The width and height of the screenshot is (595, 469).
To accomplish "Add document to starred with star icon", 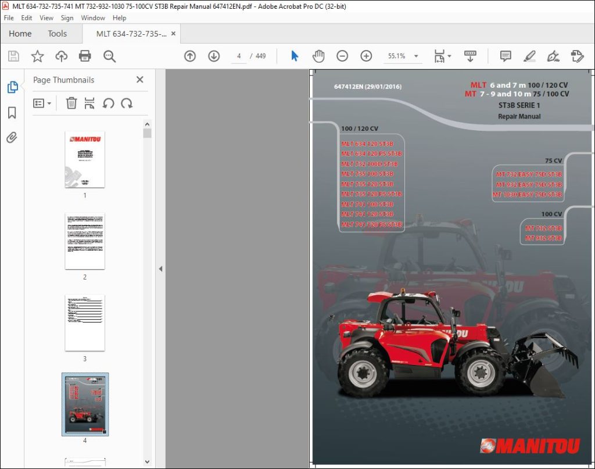I will pyautogui.click(x=37, y=56).
